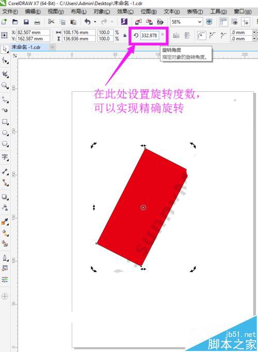Click the Publish to PDF icon
The height and width of the screenshot is (352, 258).
coord(160,22)
